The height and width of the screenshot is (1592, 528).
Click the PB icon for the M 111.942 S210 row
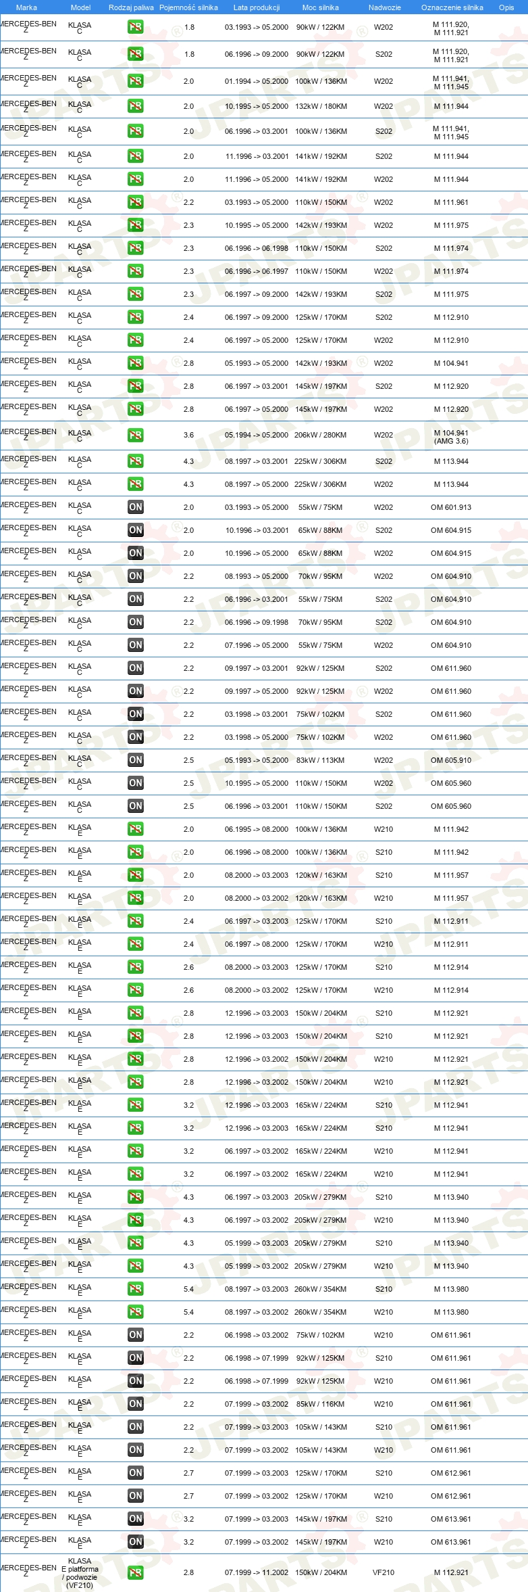pyautogui.click(x=136, y=852)
